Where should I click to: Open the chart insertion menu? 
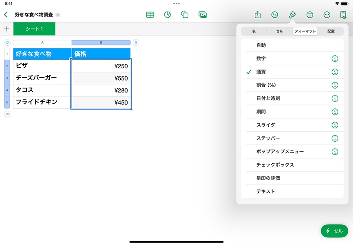pyautogui.click(x=167, y=15)
